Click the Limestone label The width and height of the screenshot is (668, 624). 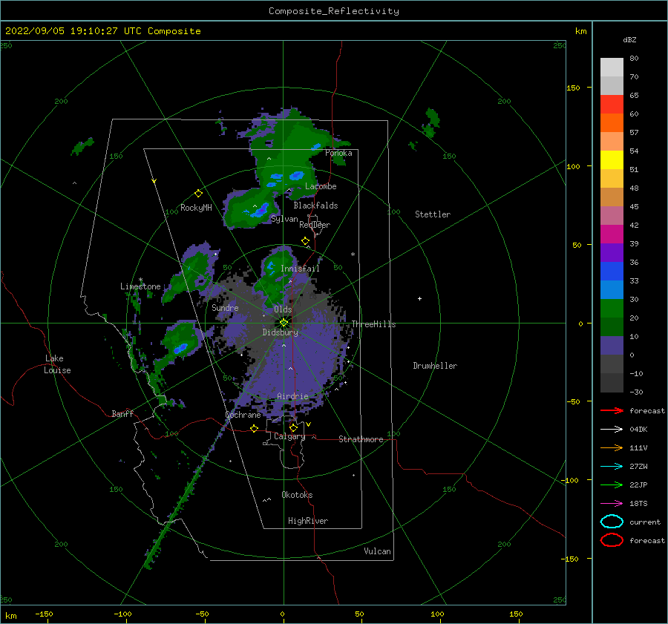point(140,286)
